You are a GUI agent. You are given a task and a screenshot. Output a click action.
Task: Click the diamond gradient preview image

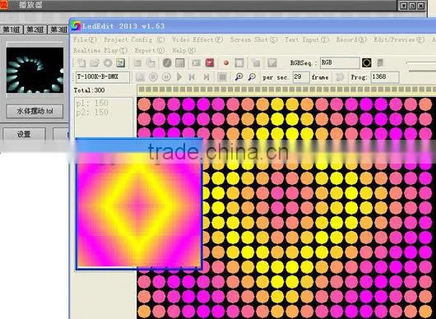(x=139, y=210)
